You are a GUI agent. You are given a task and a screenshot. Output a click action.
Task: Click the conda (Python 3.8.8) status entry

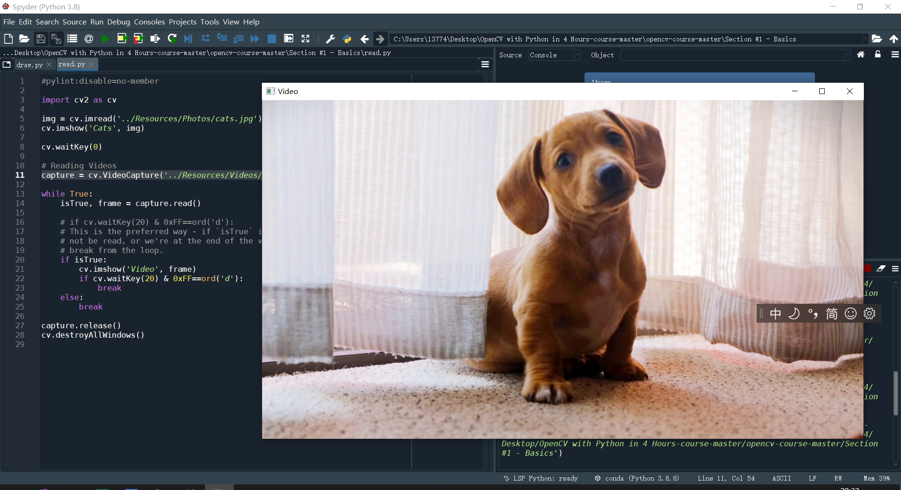click(x=637, y=478)
